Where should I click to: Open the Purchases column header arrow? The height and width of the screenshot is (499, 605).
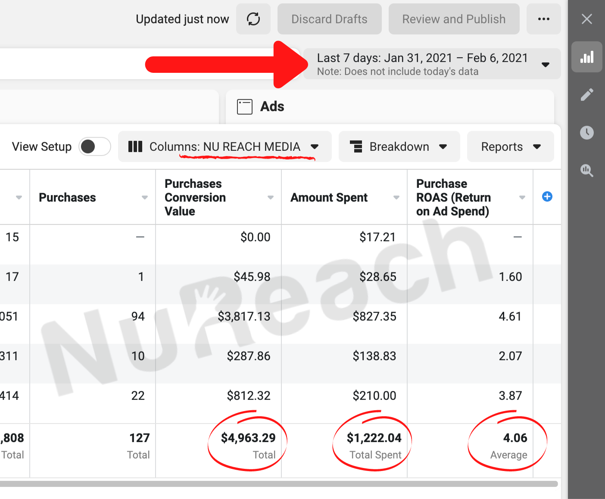point(145,197)
